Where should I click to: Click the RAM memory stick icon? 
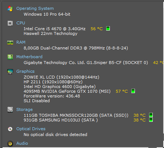coord(10,43)
